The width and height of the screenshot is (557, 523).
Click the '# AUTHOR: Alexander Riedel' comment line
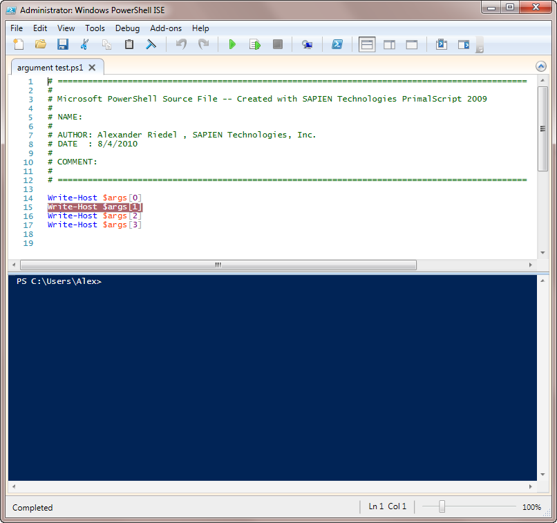(182, 135)
